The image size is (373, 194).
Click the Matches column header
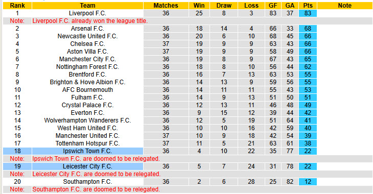click(166, 6)
